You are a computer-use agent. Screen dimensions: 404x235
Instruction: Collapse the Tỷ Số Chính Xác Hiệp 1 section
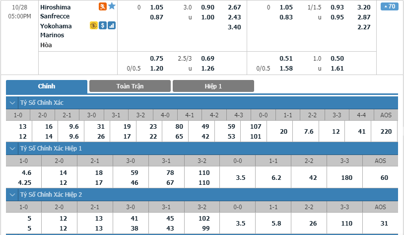(x=12, y=149)
